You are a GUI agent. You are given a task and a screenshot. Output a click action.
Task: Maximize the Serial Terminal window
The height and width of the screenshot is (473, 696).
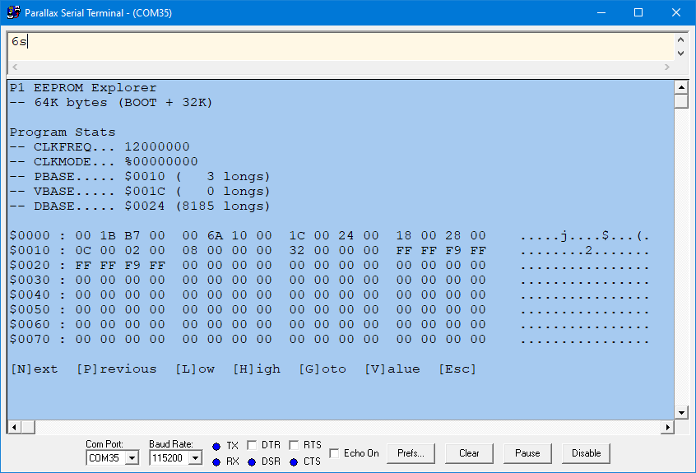tap(638, 13)
